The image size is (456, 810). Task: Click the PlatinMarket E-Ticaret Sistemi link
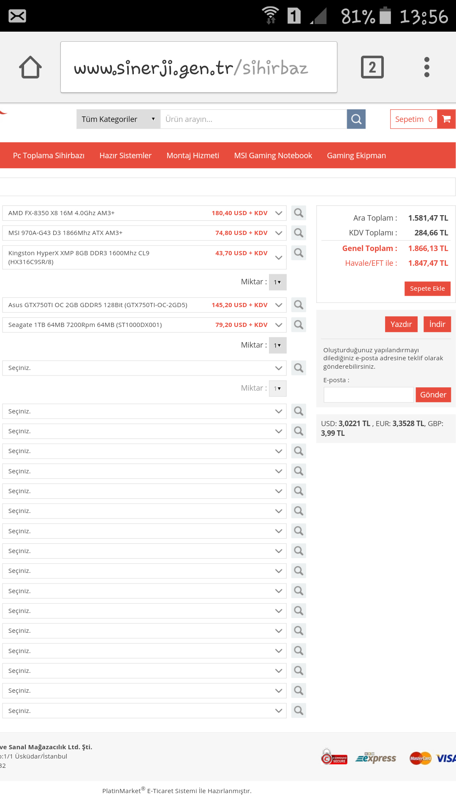click(177, 791)
